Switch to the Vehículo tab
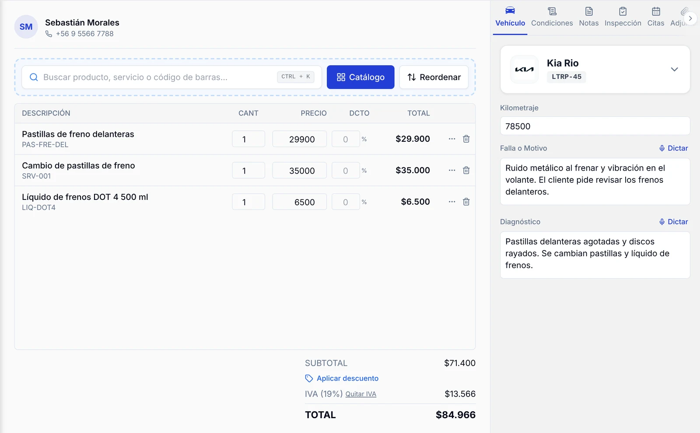This screenshot has height=433, width=700. pyautogui.click(x=510, y=17)
